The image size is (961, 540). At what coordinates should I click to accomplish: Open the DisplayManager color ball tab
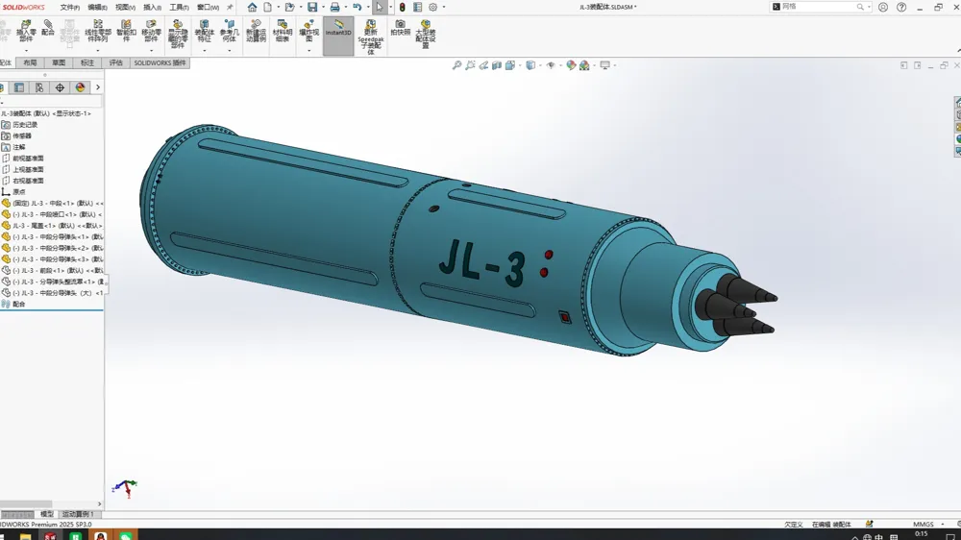80,87
